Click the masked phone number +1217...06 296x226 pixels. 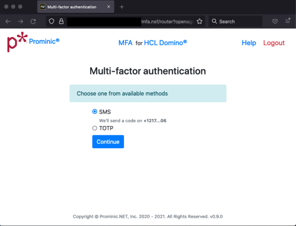155,121
